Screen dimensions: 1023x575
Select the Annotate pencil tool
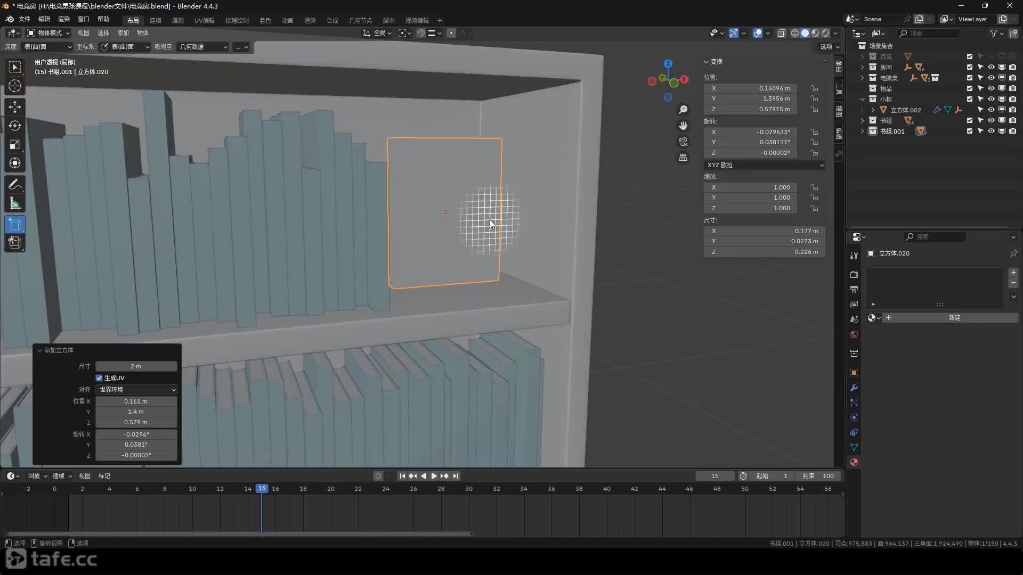pos(15,185)
